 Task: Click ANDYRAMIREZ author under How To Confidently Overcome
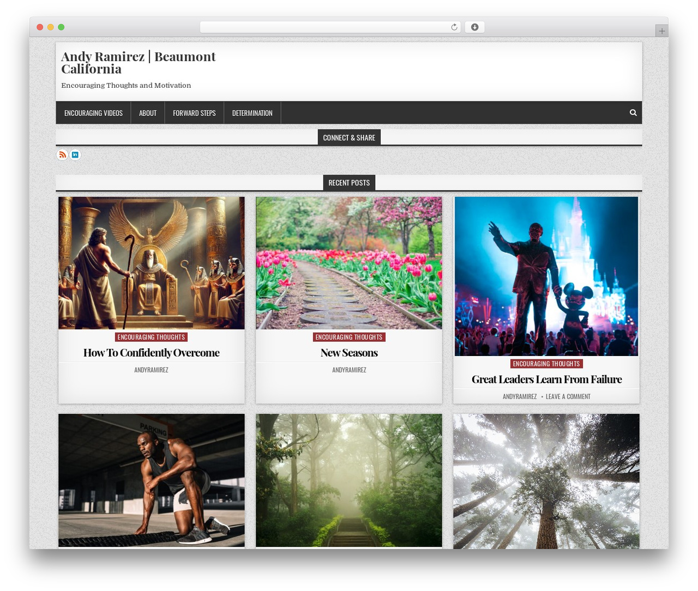tap(152, 370)
